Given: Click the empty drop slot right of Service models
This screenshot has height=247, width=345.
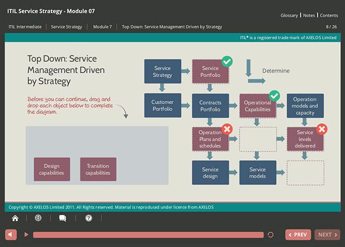Looking at the screenshot, I should (x=305, y=173).
